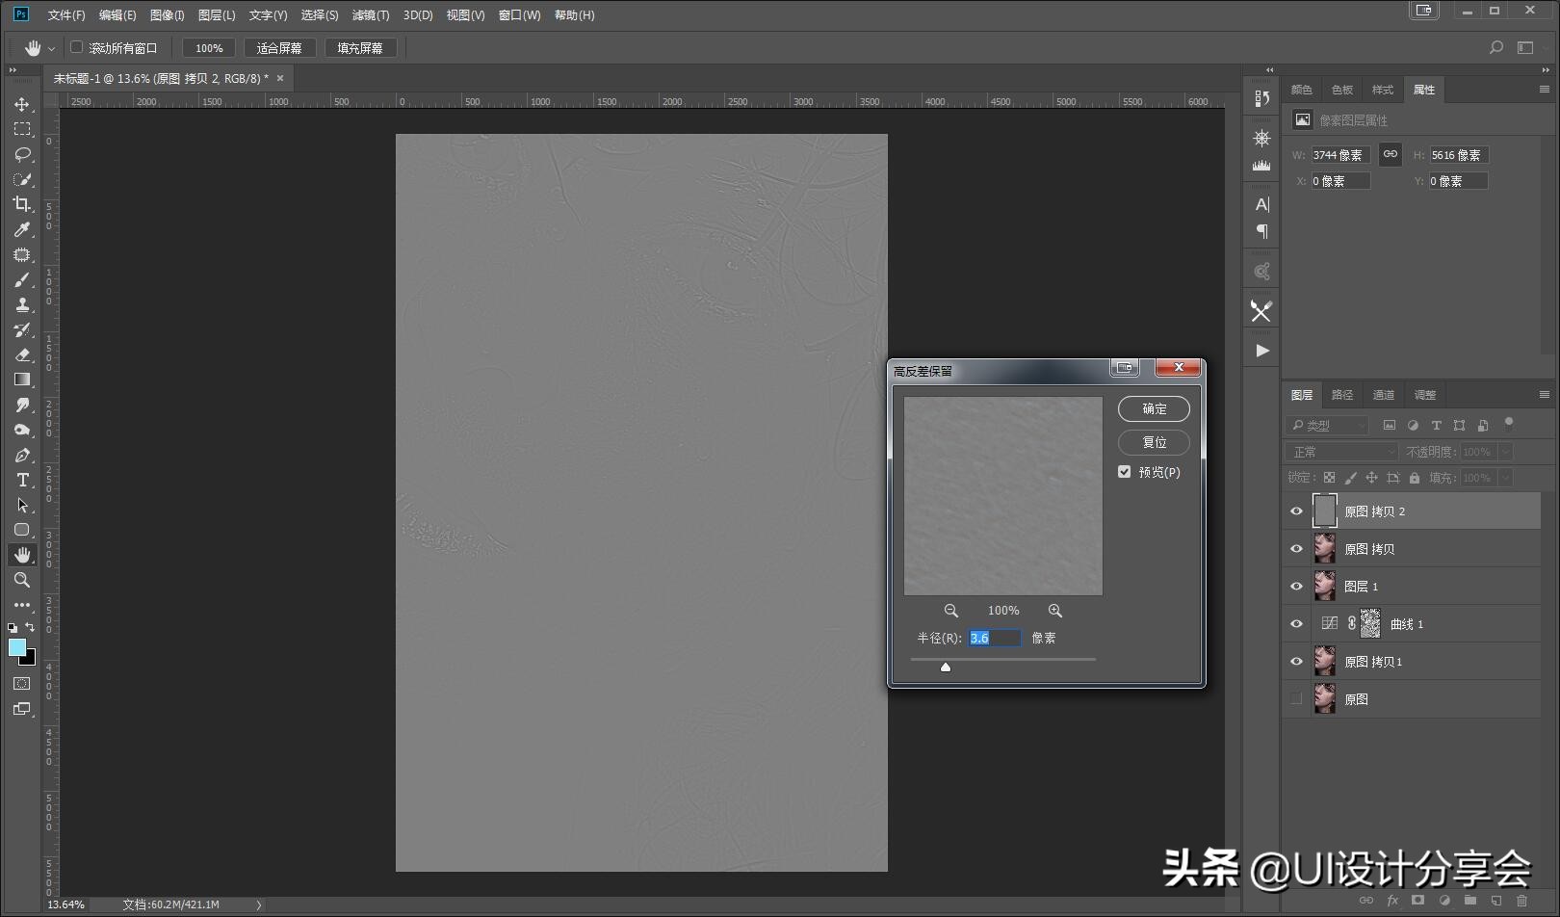The height and width of the screenshot is (917, 1560).
Task: Enable 滚动所有窗口 checkbox
Action: (77, 47)
